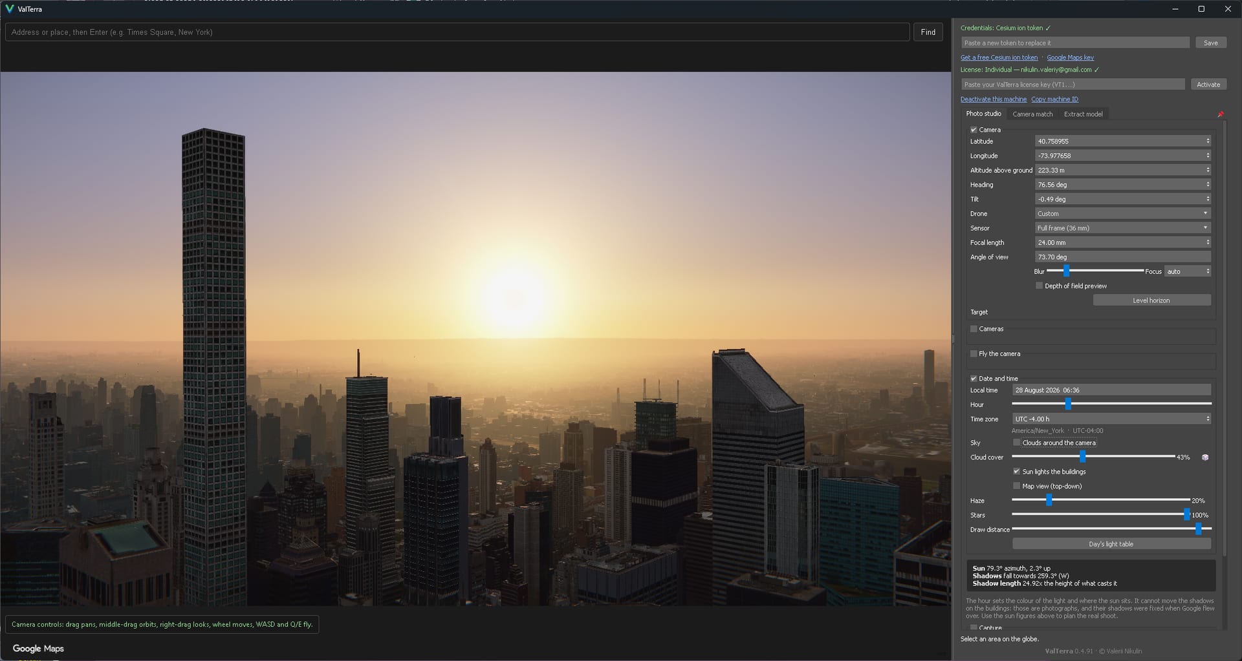Viewport: 1242px width, 661px height.
Task: Click the Focal length spinner arrows
Action: [1207, 242]
